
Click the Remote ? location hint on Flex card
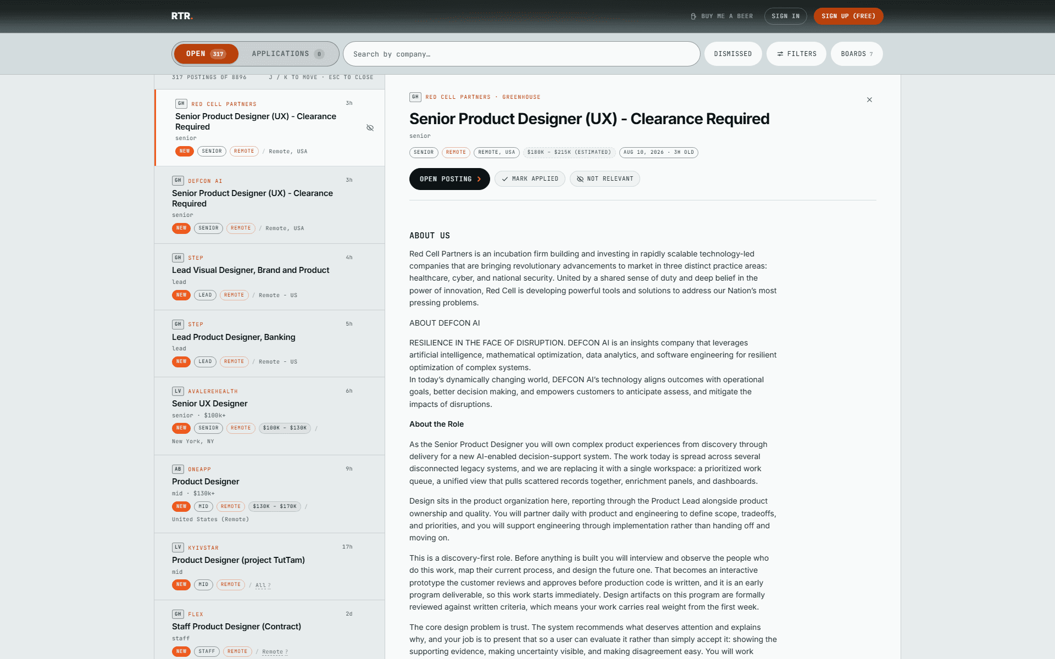[x=275, y=652]
